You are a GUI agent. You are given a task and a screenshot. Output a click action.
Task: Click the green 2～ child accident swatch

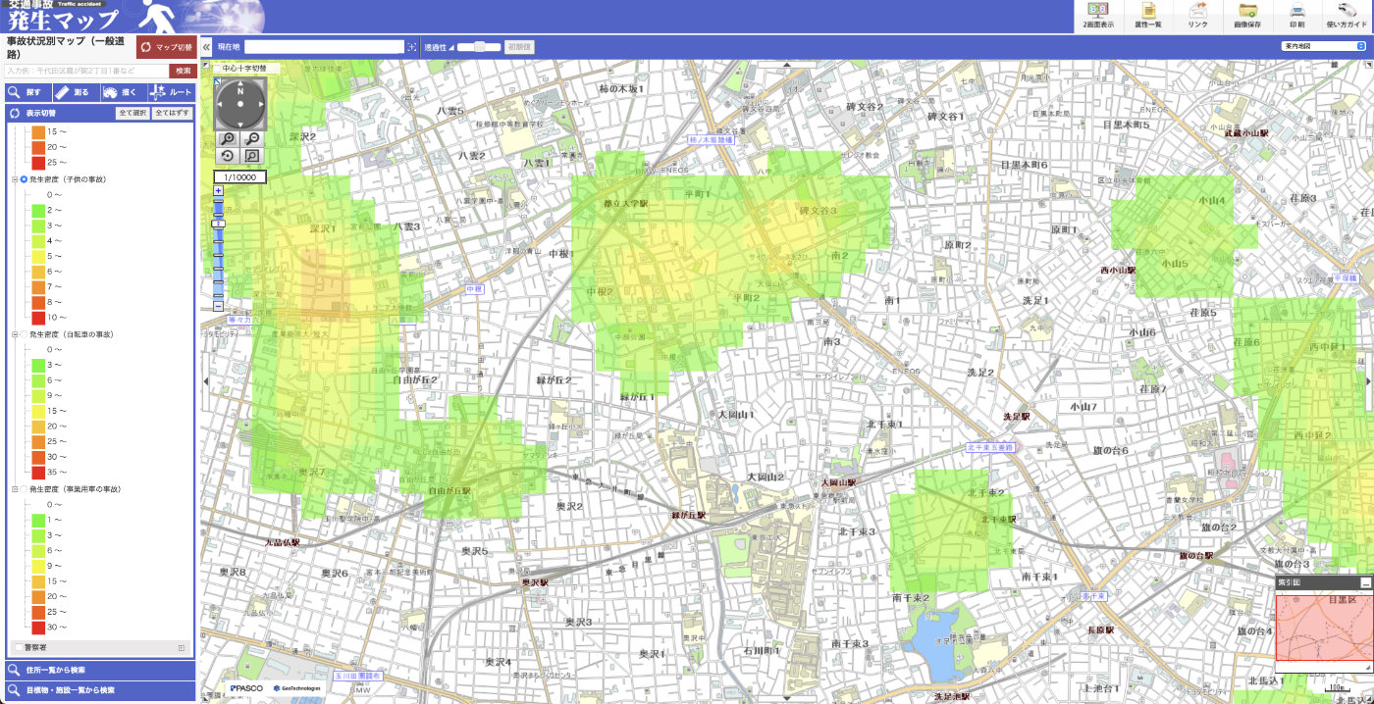coord(39,210)
